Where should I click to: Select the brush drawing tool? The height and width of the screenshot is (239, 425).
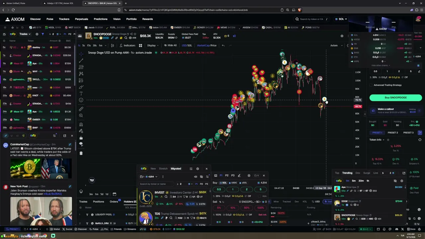81,87
